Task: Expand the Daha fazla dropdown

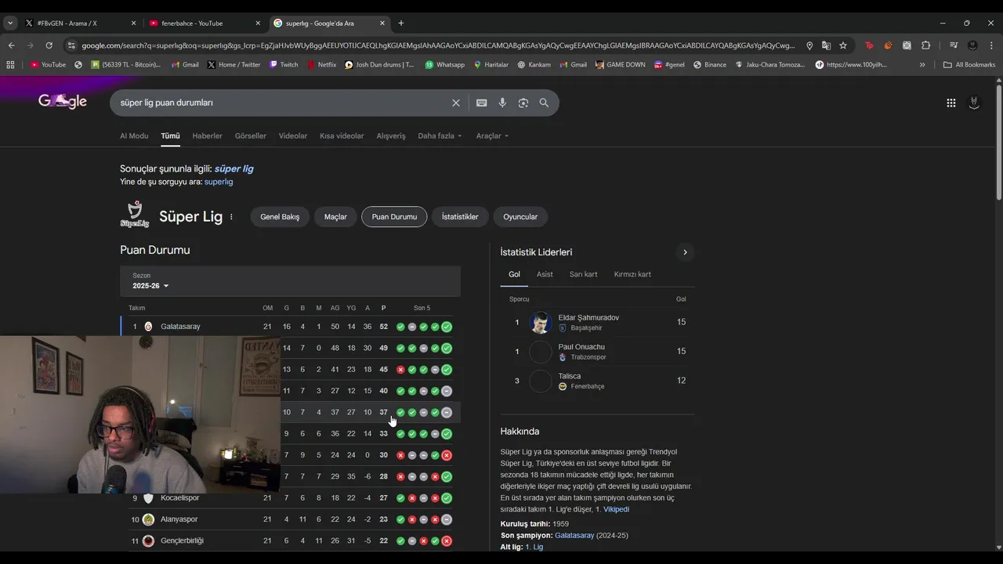Action: [x=440, y=136]
